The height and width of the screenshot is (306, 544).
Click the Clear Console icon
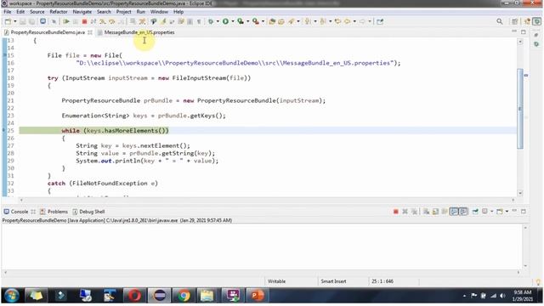427,212
